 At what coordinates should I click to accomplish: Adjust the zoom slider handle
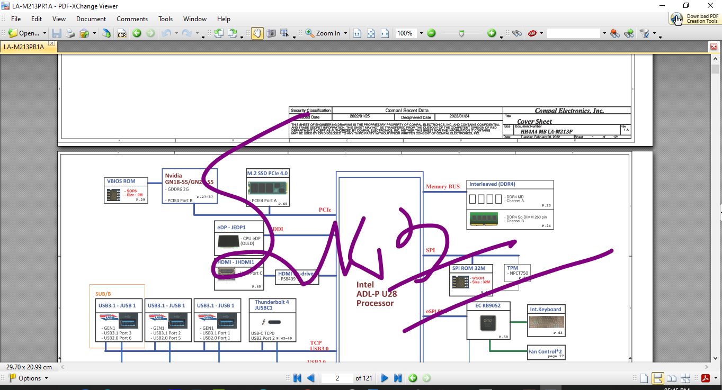click(x=462, y=33)
